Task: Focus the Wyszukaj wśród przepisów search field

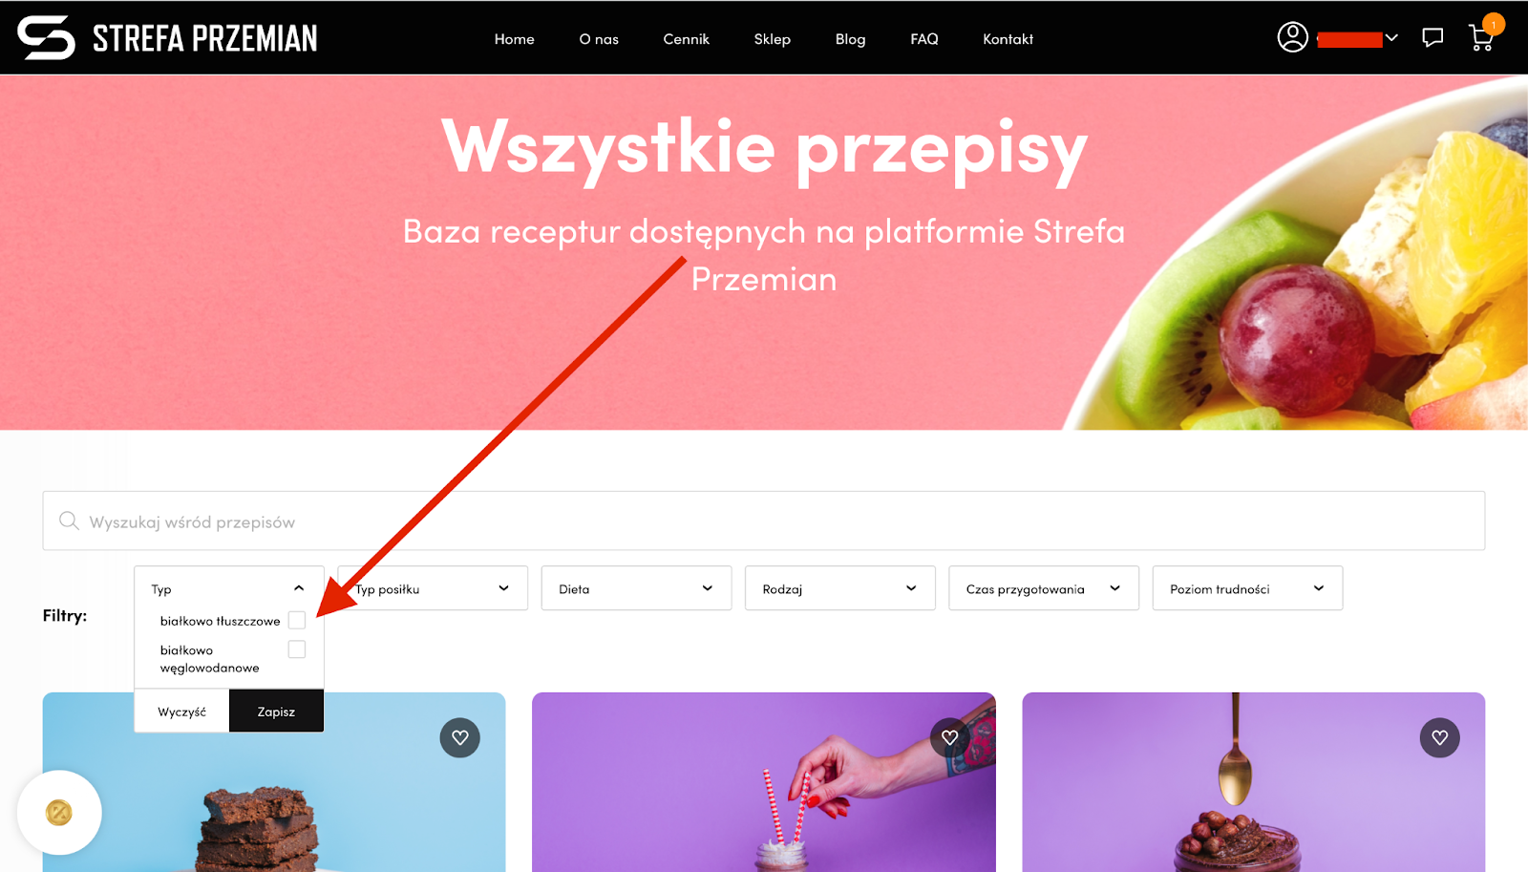Action: 764,521
